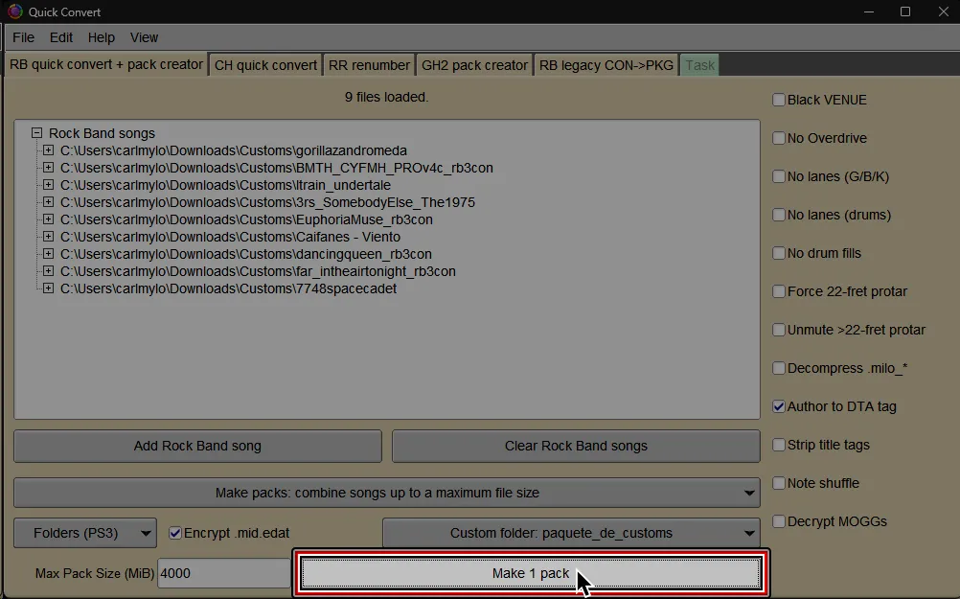960x599 pixels.
Task: Expand the gorillazandromeda song entry
Action: 48,150
